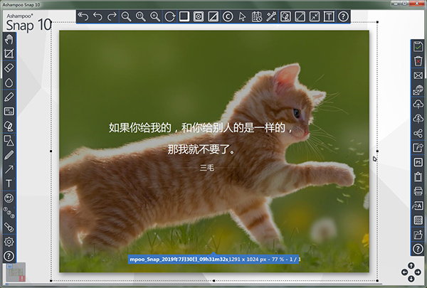
Task: Open settings gear in left sidebar
Action: click(x=9, y=242)
